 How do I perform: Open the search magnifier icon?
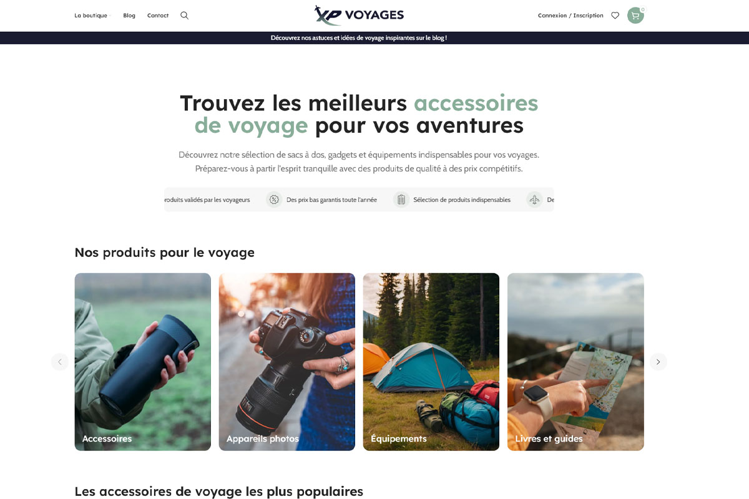[184, 16]
